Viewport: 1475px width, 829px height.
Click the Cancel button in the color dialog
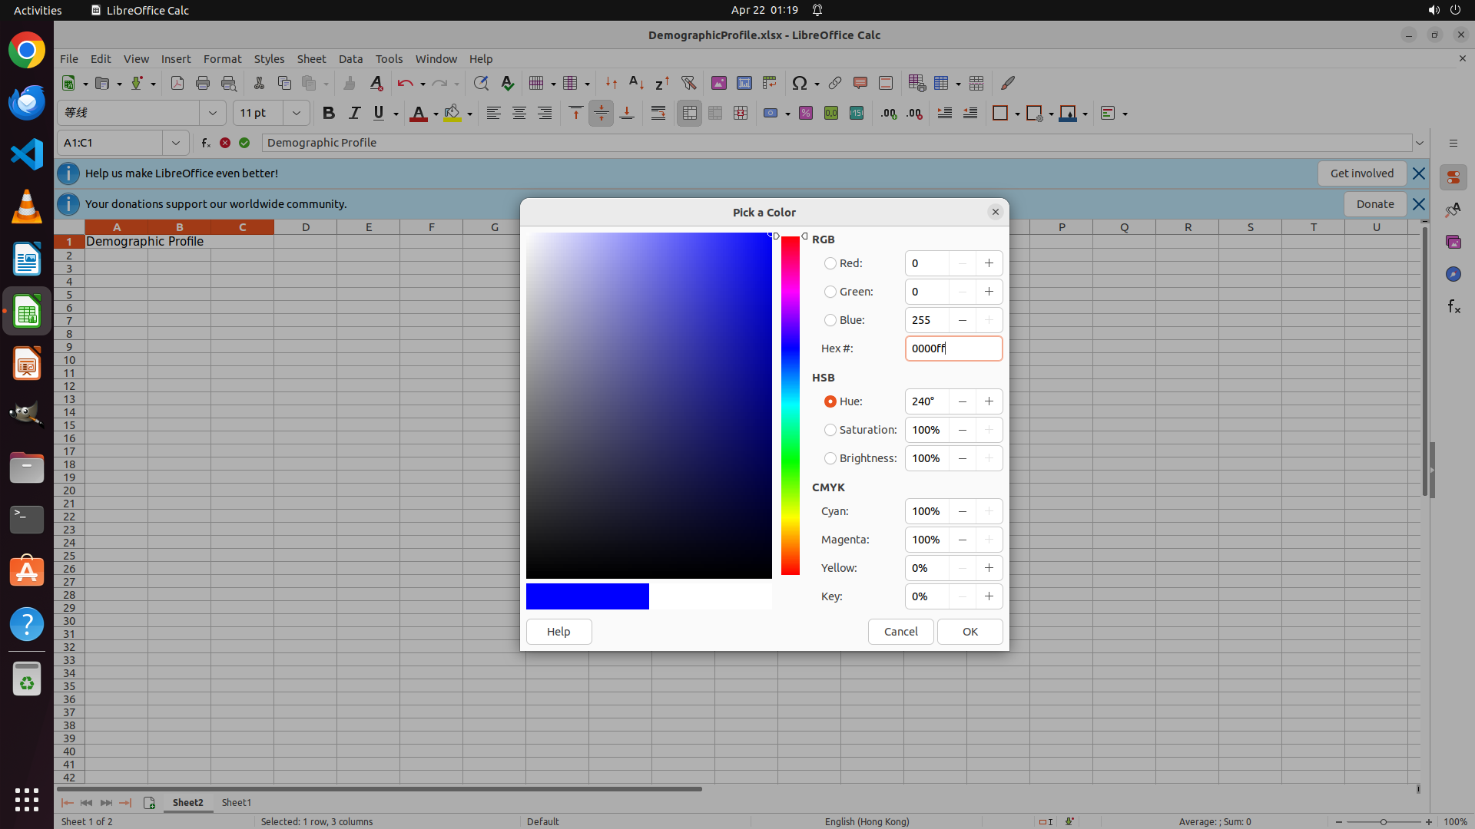(x=900, y=632)
